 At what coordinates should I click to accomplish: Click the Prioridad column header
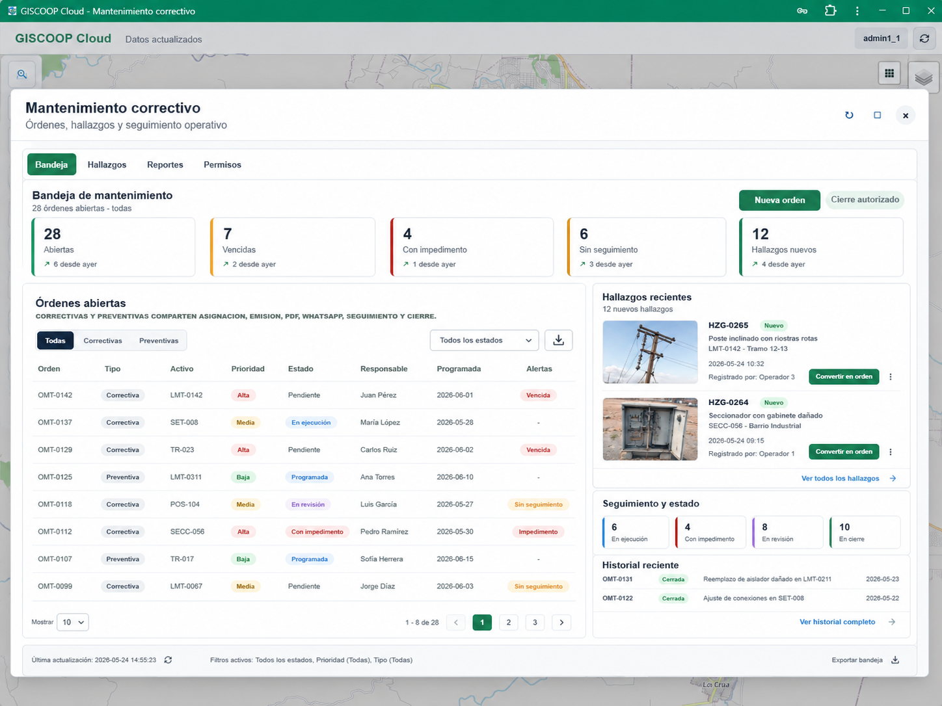248,369
